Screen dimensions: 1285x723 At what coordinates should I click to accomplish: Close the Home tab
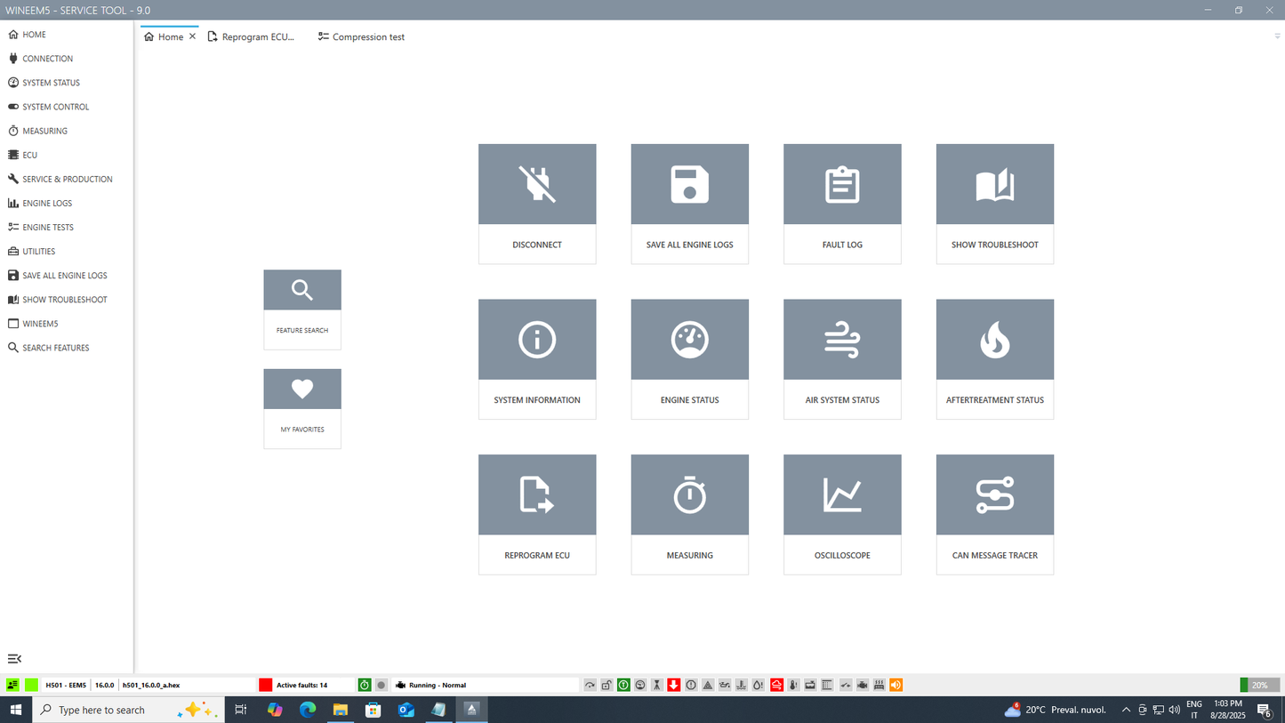[192, 37]
